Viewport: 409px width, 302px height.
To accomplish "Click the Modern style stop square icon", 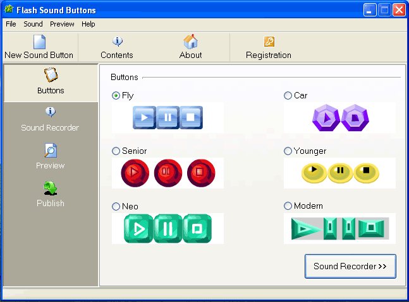I will click(x=371, y=228).
